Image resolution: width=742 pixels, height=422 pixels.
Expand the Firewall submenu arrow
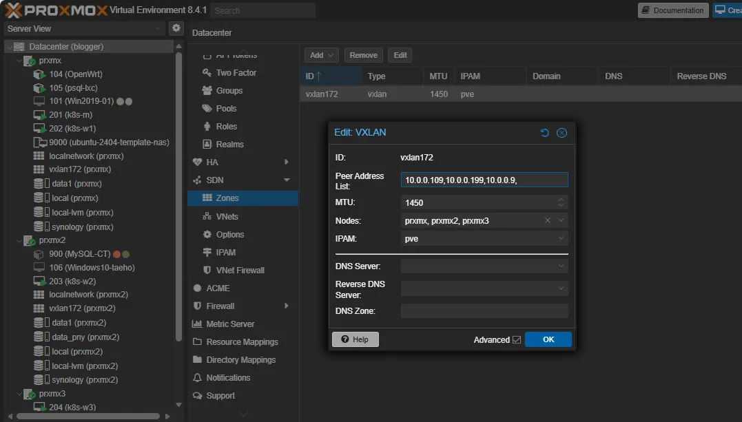[287, 306]
